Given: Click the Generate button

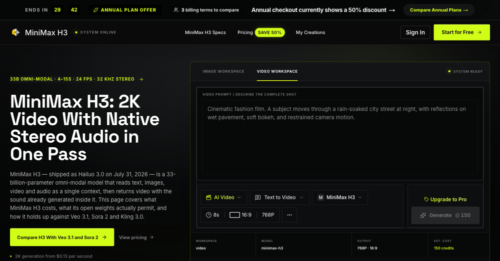Looking at the screenshot, I should click(445, 215).
